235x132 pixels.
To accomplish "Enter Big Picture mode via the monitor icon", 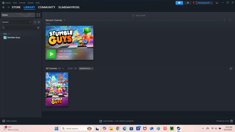I will tap(217, 3).
